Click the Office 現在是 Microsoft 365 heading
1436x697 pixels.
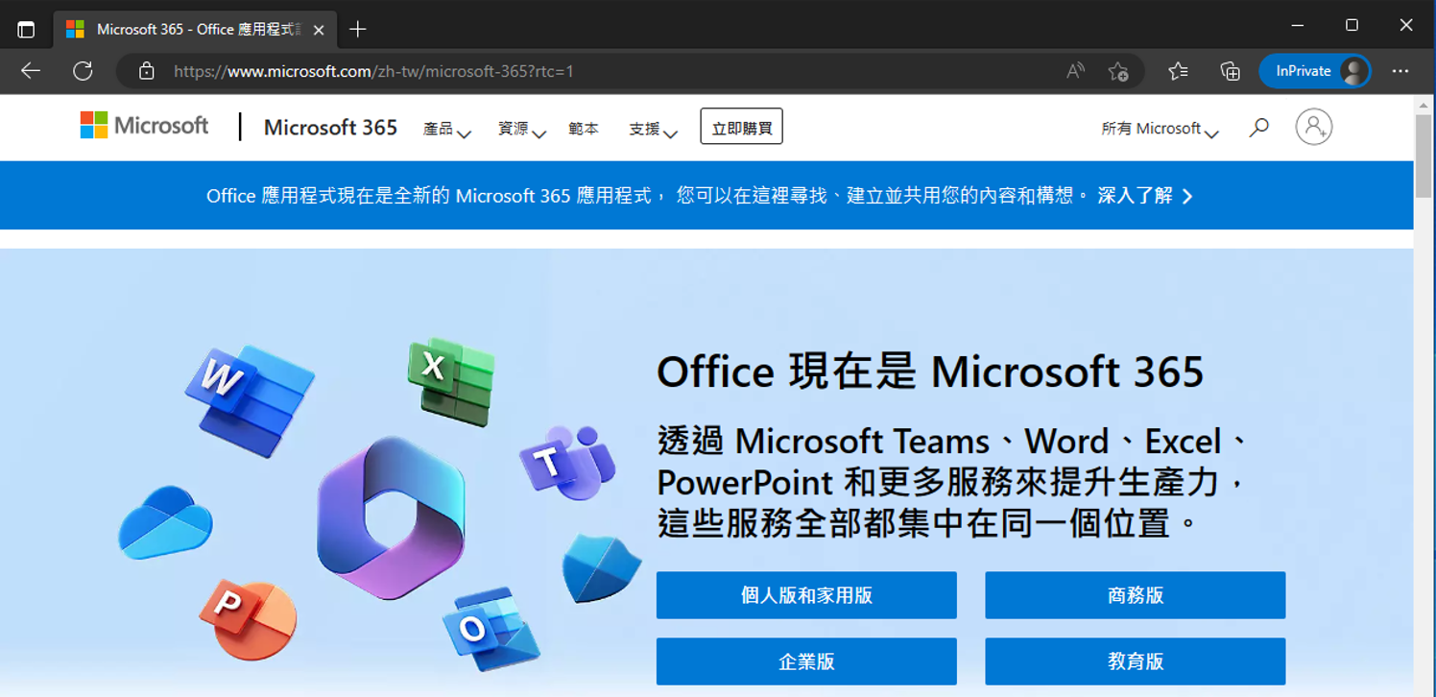[x=929, y=372]
